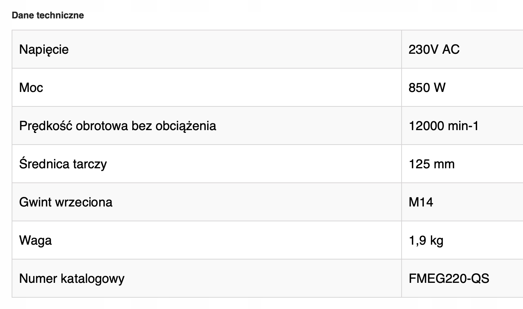The width and height of the screenshot is (523, 309).
Task: Select the '12000 min-1' speed value
Action: pyautogui.click(x=443, y=126)
